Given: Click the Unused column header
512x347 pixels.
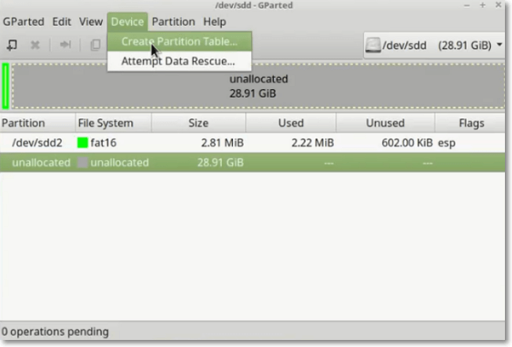Looking at the screenshot, I should pyautogui.click(x=385, y=123).
